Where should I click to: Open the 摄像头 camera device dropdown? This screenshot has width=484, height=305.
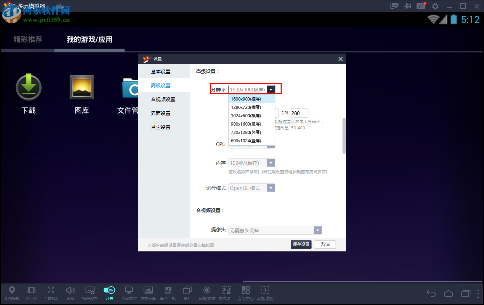point(275,230)
